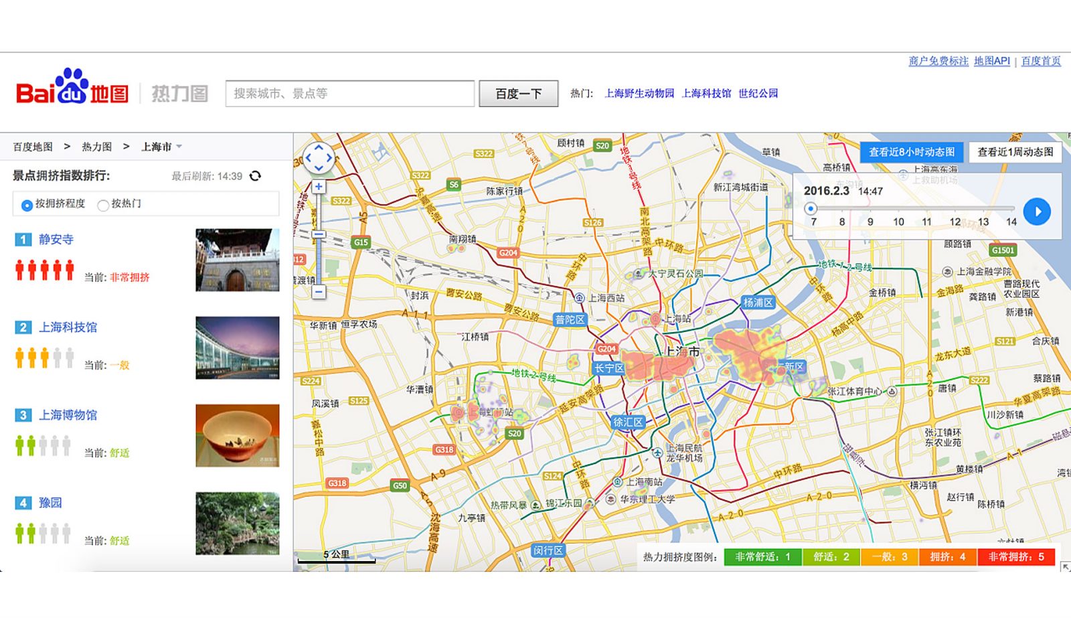Switch ranking to 按热门 radio option

coord(102,204)
